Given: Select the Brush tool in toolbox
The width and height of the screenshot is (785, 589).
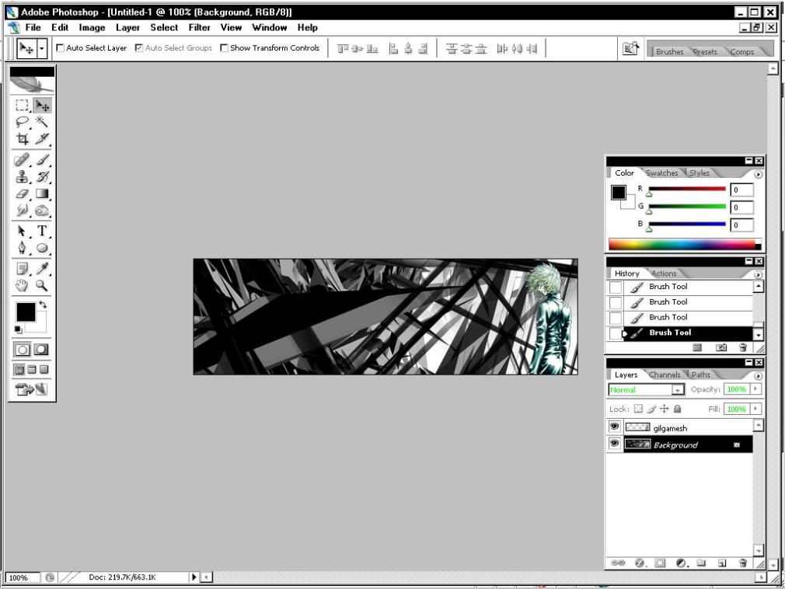Looking at the screenshot, I should coord(42,160).
